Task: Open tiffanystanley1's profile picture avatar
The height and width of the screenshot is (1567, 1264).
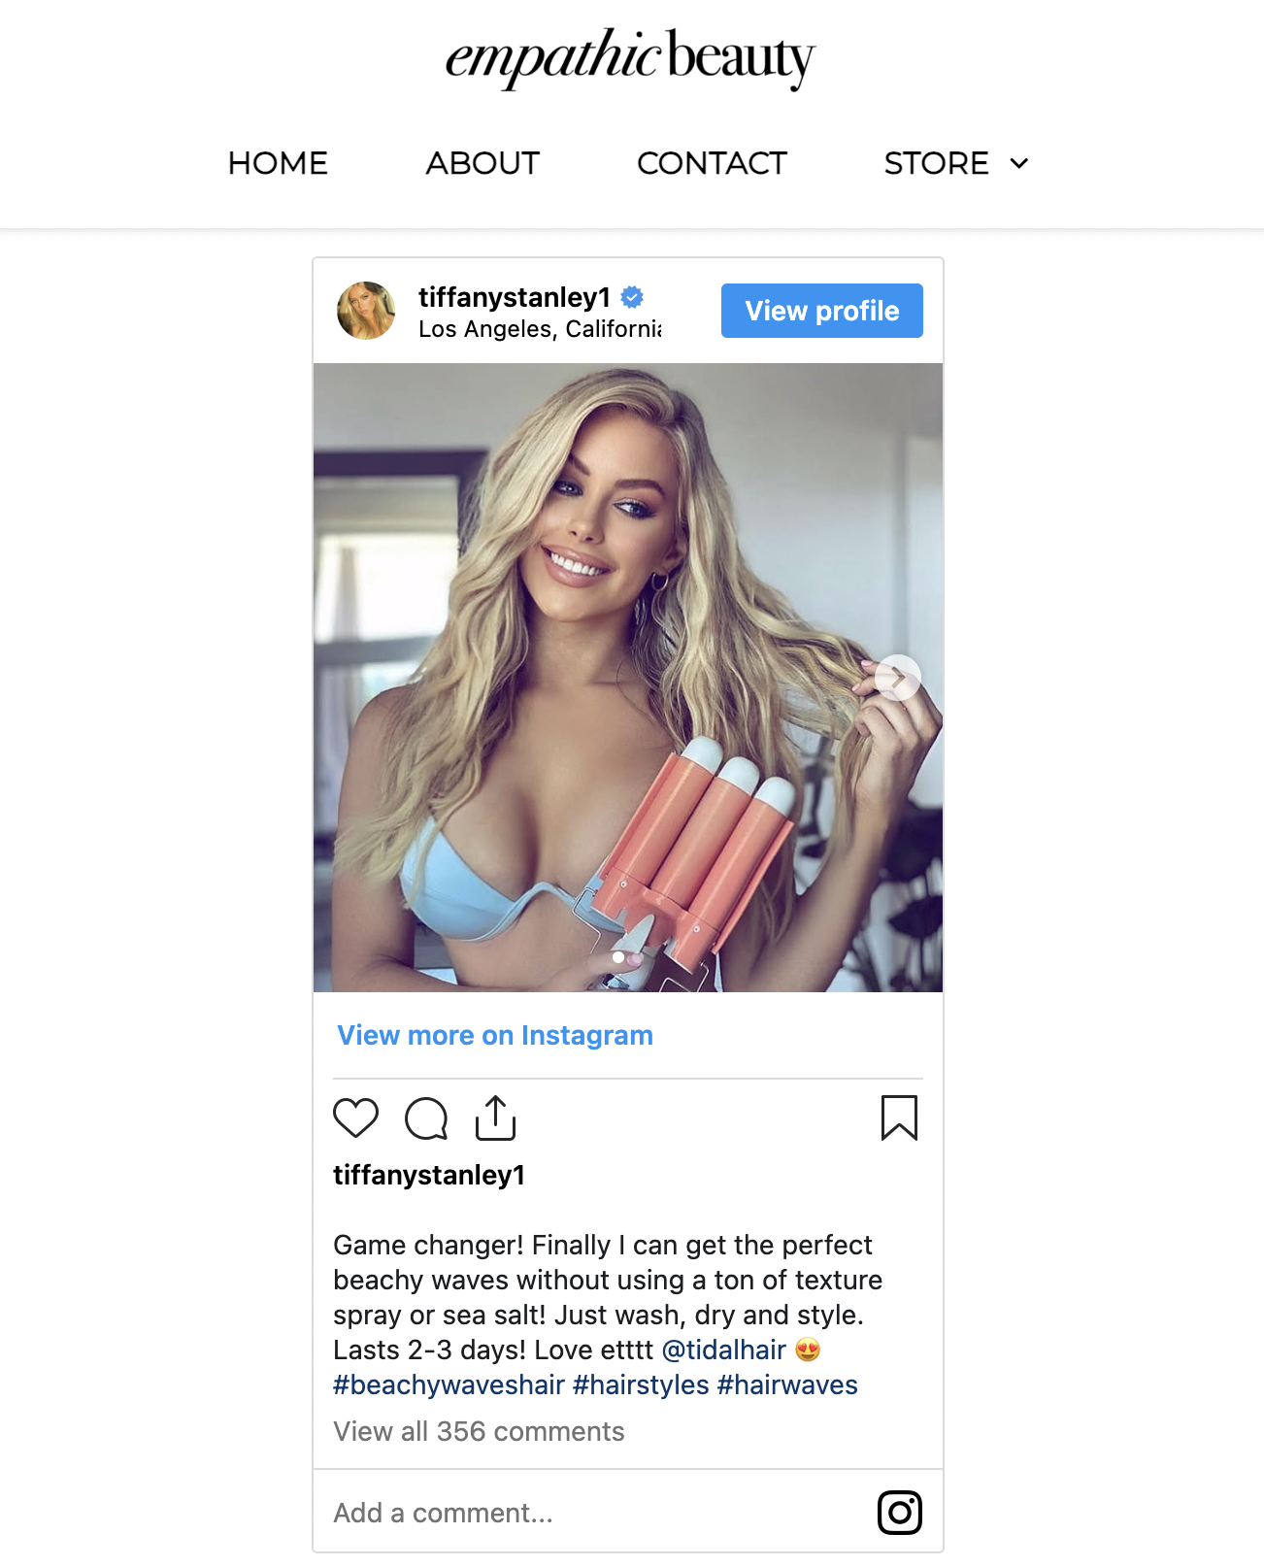Action: click(x=366, y=311)
